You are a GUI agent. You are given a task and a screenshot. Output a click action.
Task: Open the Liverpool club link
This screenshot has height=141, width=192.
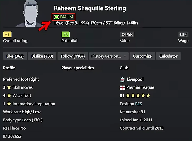pyautogui.click(x=135, y=79)
